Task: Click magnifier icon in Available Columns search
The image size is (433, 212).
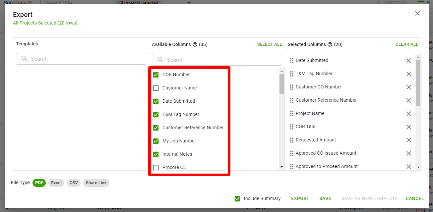Action: 159,60
